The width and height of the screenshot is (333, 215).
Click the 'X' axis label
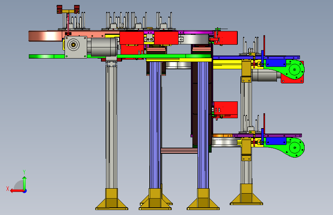[x=8, y=189]
